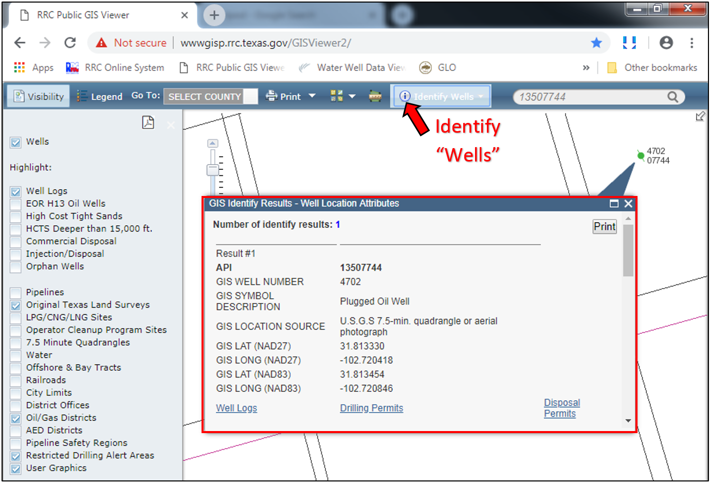Image resolution: width=710 pixels, height=483 pixels.
Task: Uncheck the Well Logs highlight checkbox
Action: click(16, 191)
